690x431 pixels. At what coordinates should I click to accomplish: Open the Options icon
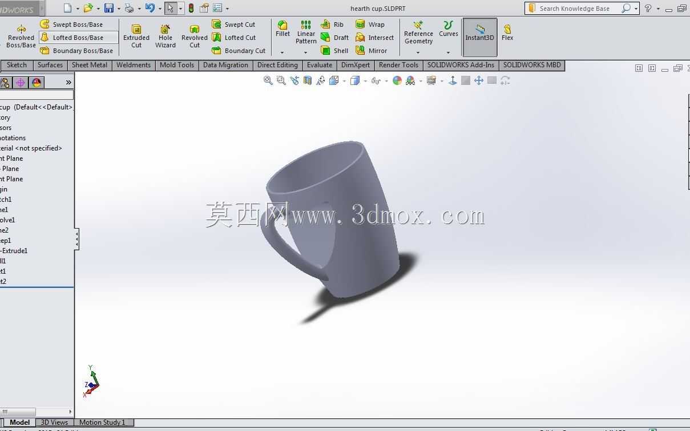click(217, 8)
